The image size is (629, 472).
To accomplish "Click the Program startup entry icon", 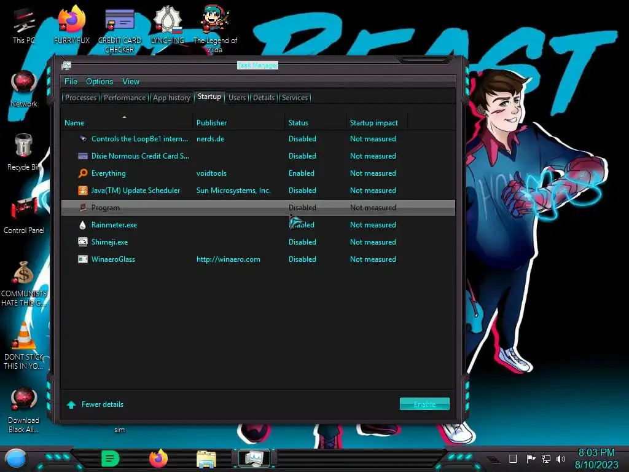I will click(83, 208).
